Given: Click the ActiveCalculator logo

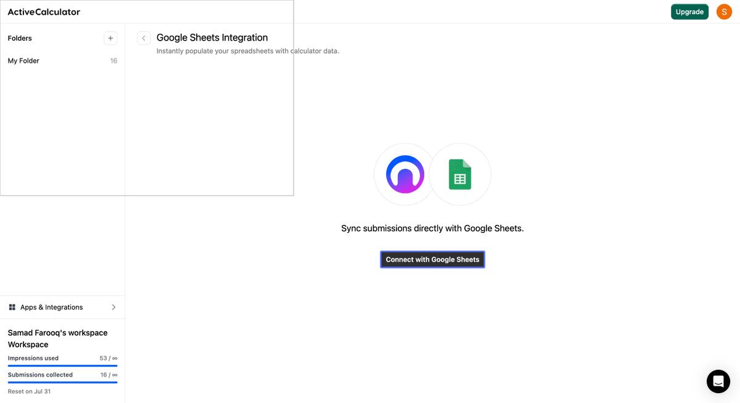Looking at the screenshot, I should (44, 12).
